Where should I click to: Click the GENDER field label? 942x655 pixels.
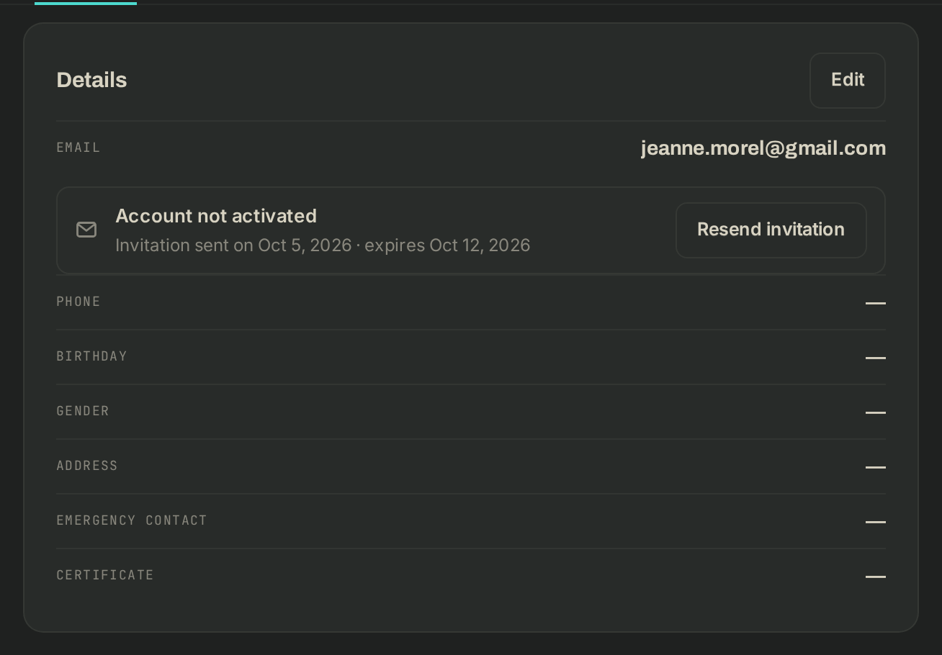(83, 411)
